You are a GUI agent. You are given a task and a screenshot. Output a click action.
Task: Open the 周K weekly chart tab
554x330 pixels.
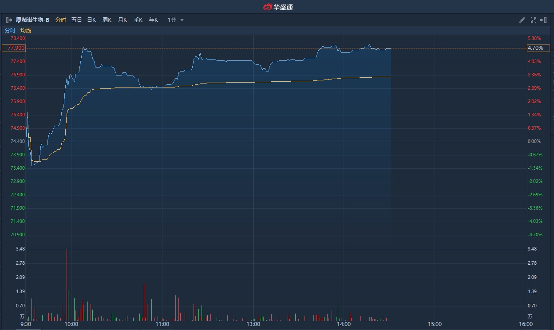[x=107, y=20]
